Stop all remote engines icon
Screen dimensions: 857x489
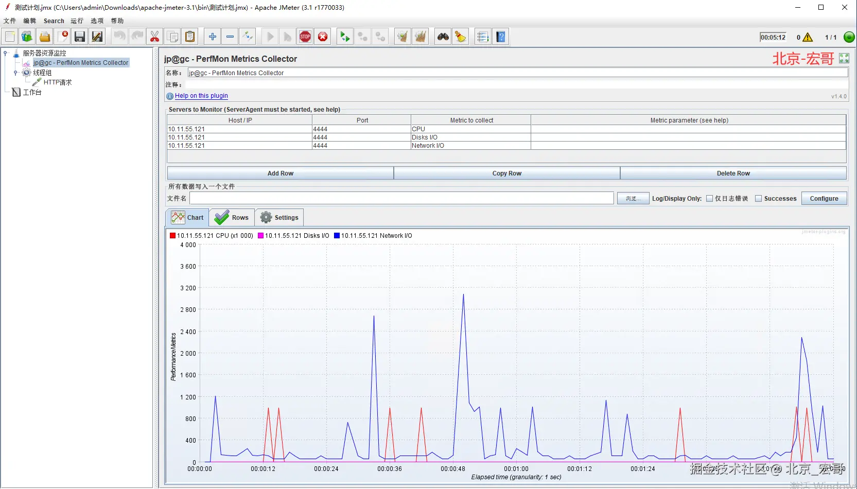coord(363,37)
